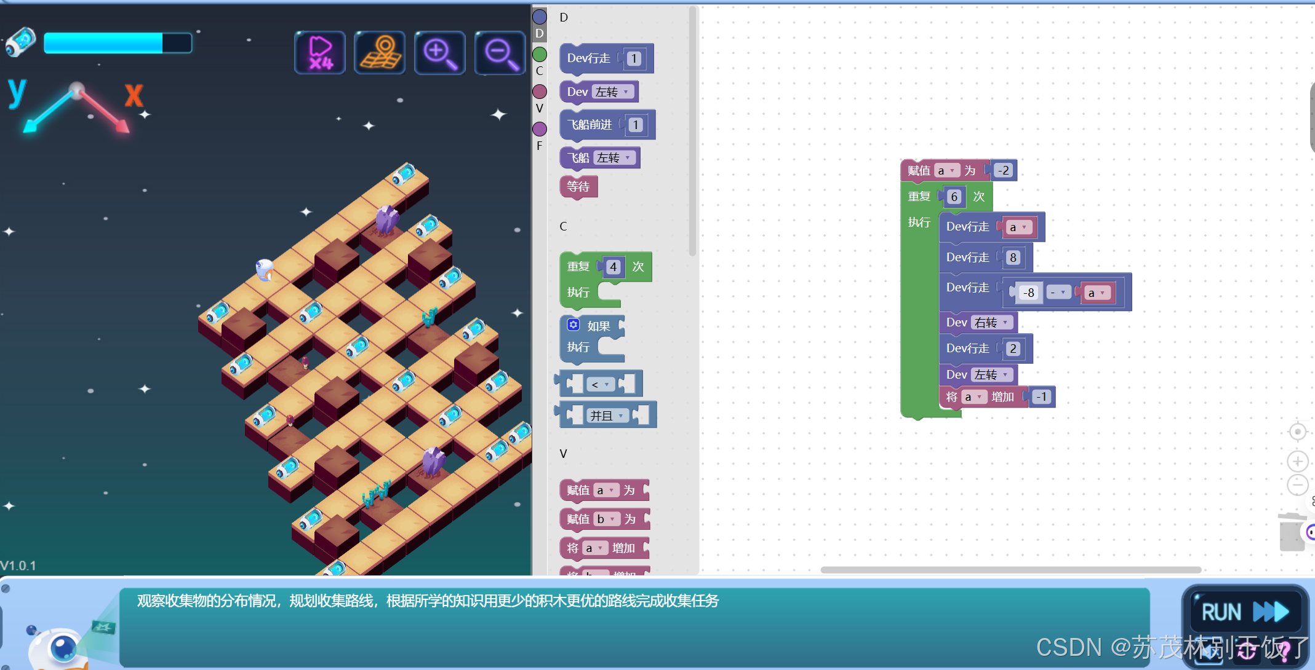Click the workspace horizontal scrollbar
This screenshot has width=1315, height=670.
(1010, 570)
